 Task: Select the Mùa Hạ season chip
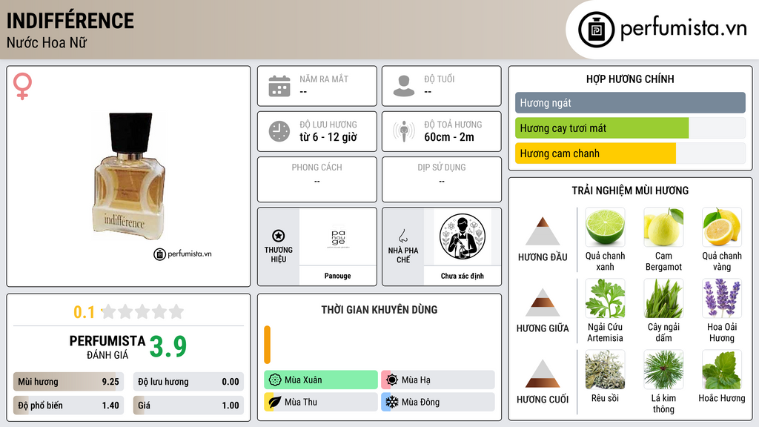click(x=438, y=380)
